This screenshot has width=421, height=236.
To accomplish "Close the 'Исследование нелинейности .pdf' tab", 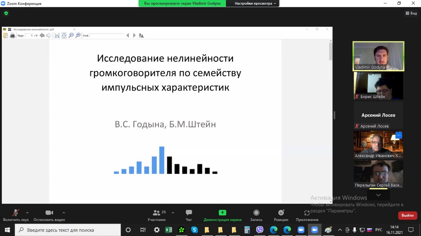I will pyautogui.click(x=74, y=29).
